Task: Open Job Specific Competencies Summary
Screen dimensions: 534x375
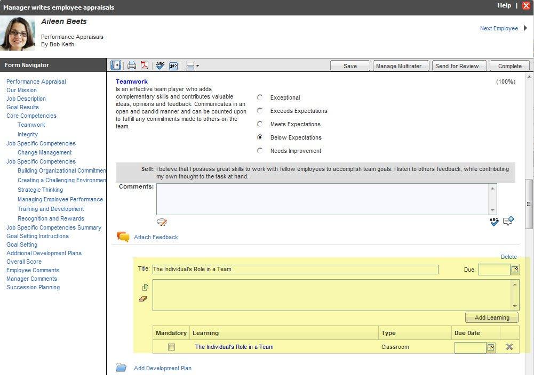Action: tap(54, 227)
